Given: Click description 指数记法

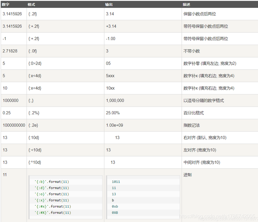Looking at the screenshot, I should [x=191, y=125].
